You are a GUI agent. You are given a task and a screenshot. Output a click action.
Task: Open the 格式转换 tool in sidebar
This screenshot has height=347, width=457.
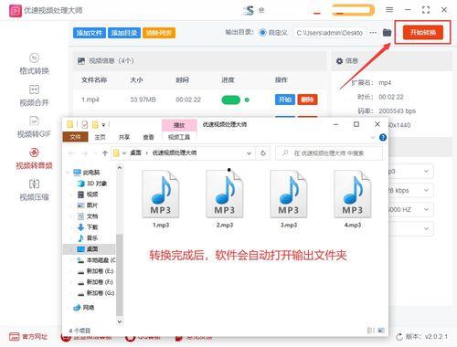[34, 65]
